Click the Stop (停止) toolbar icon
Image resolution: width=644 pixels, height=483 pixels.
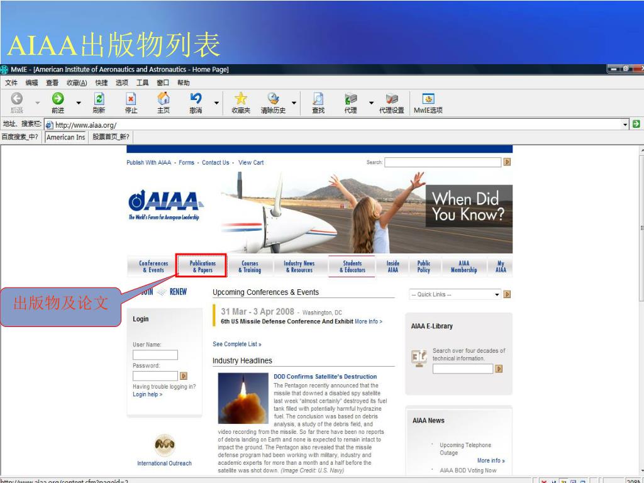[131, 99]
